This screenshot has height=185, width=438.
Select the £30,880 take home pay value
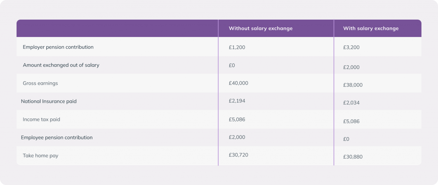click(x=353, y=157)
